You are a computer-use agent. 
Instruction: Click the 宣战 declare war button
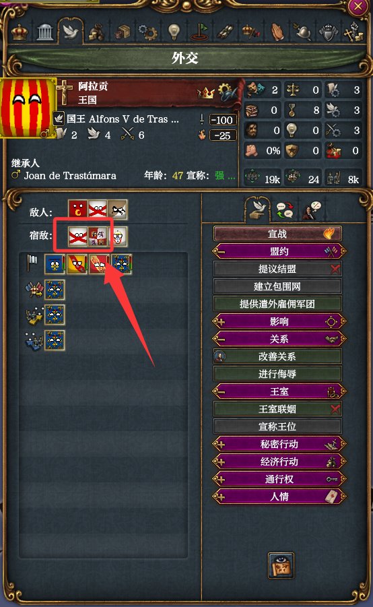tap(277, 234)
